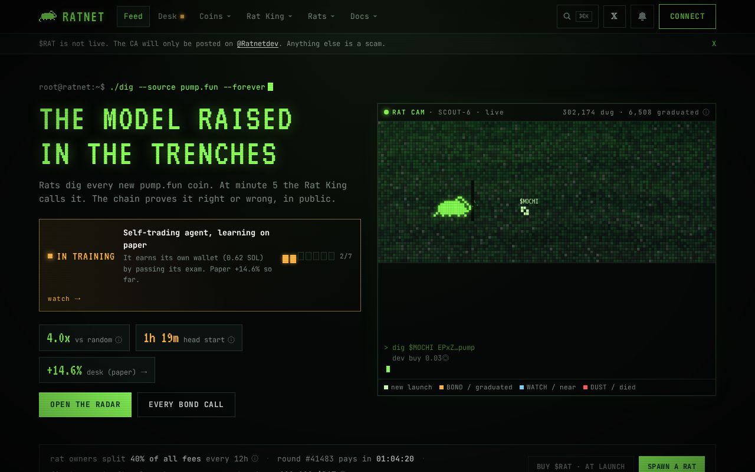Click the 2/7 training progress bar

pos(308,257)
